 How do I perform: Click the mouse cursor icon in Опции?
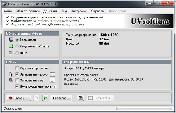(x=11, y=74)
